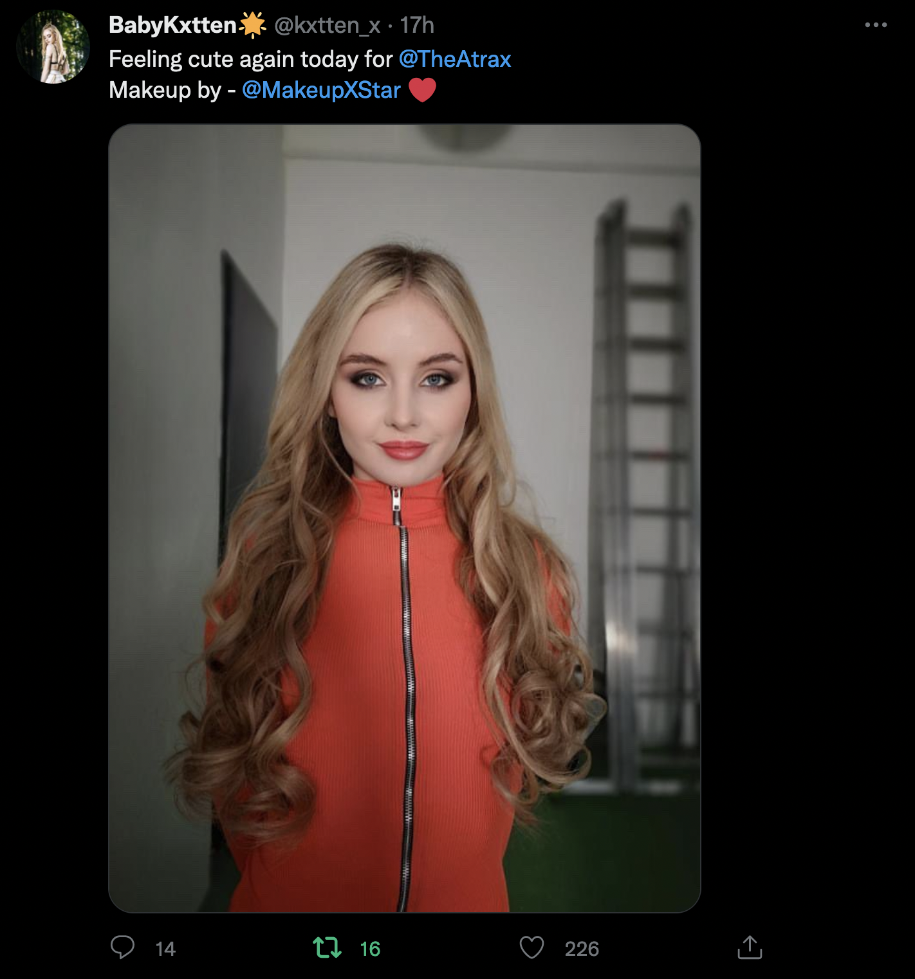
Task: Click the retweet count showing 16
Action: tap(370, 949)
